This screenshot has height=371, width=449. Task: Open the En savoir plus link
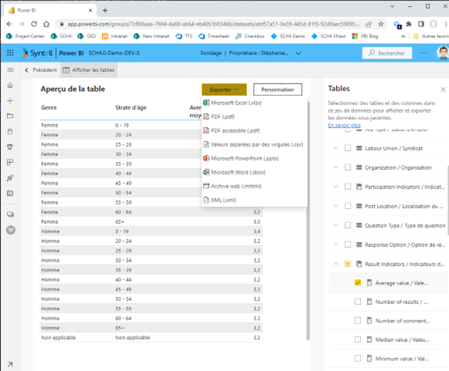tap(345, 125)
